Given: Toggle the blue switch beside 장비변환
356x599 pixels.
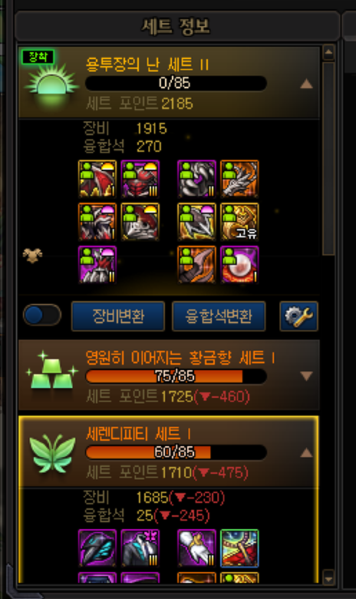Looking at the screenshot, I should pos(42,315).
